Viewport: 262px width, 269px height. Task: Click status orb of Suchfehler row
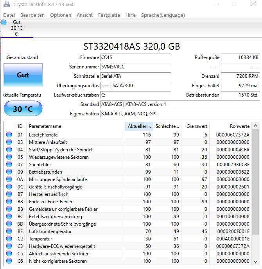9,164
